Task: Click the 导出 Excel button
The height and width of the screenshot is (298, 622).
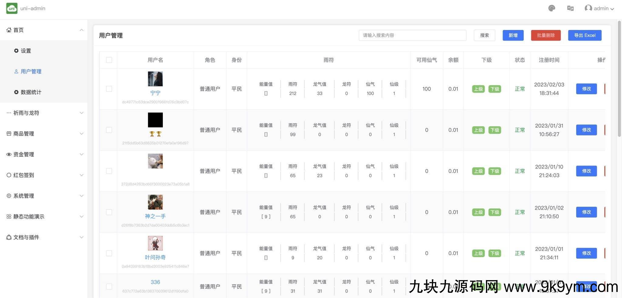Action: tap(585, 35)
